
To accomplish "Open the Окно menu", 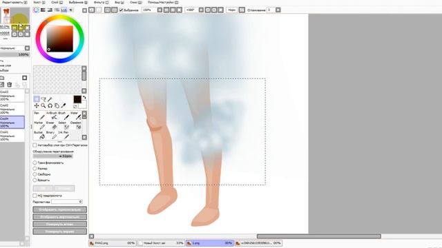I will (x=135, y=2).
